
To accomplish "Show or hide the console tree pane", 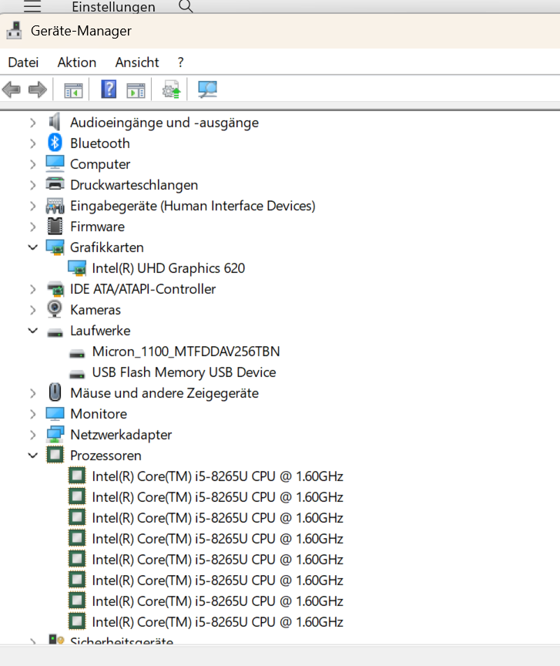I will pyautogui.click(x=73, y=90).
